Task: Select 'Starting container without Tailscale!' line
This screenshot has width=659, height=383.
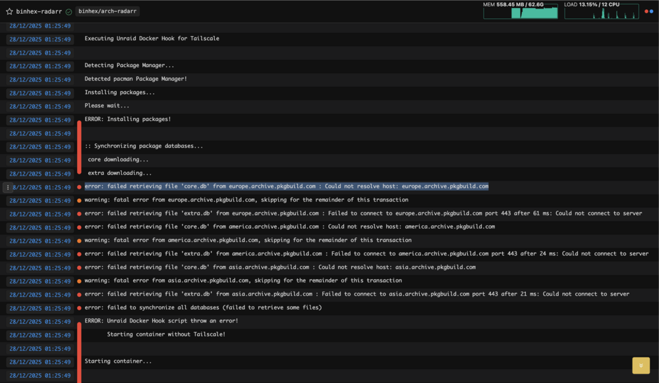Action: click(x=166, y=334)
